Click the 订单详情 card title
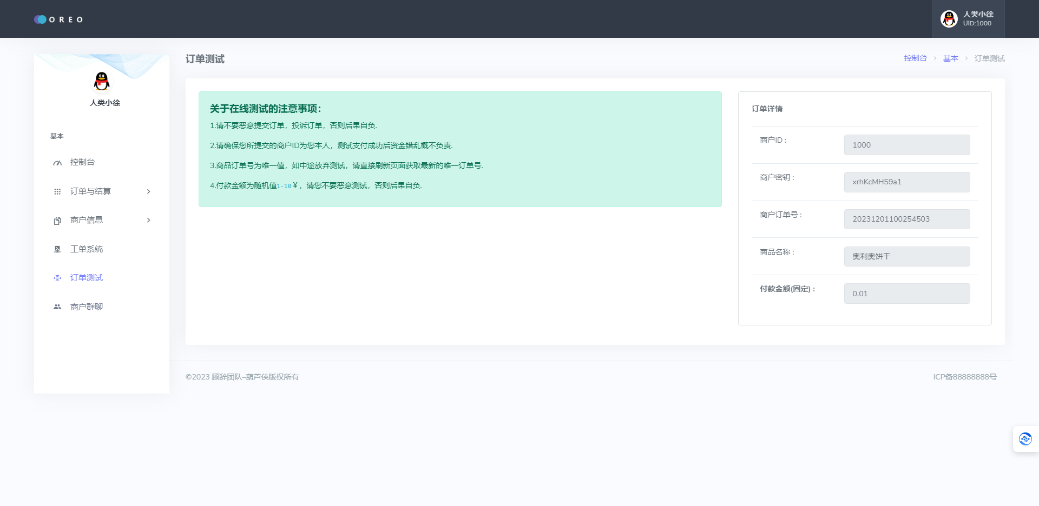The height and width of the screenshot is (506, 1039). (767, 109)
